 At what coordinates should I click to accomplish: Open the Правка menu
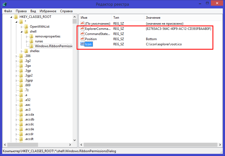click(21, 11)
